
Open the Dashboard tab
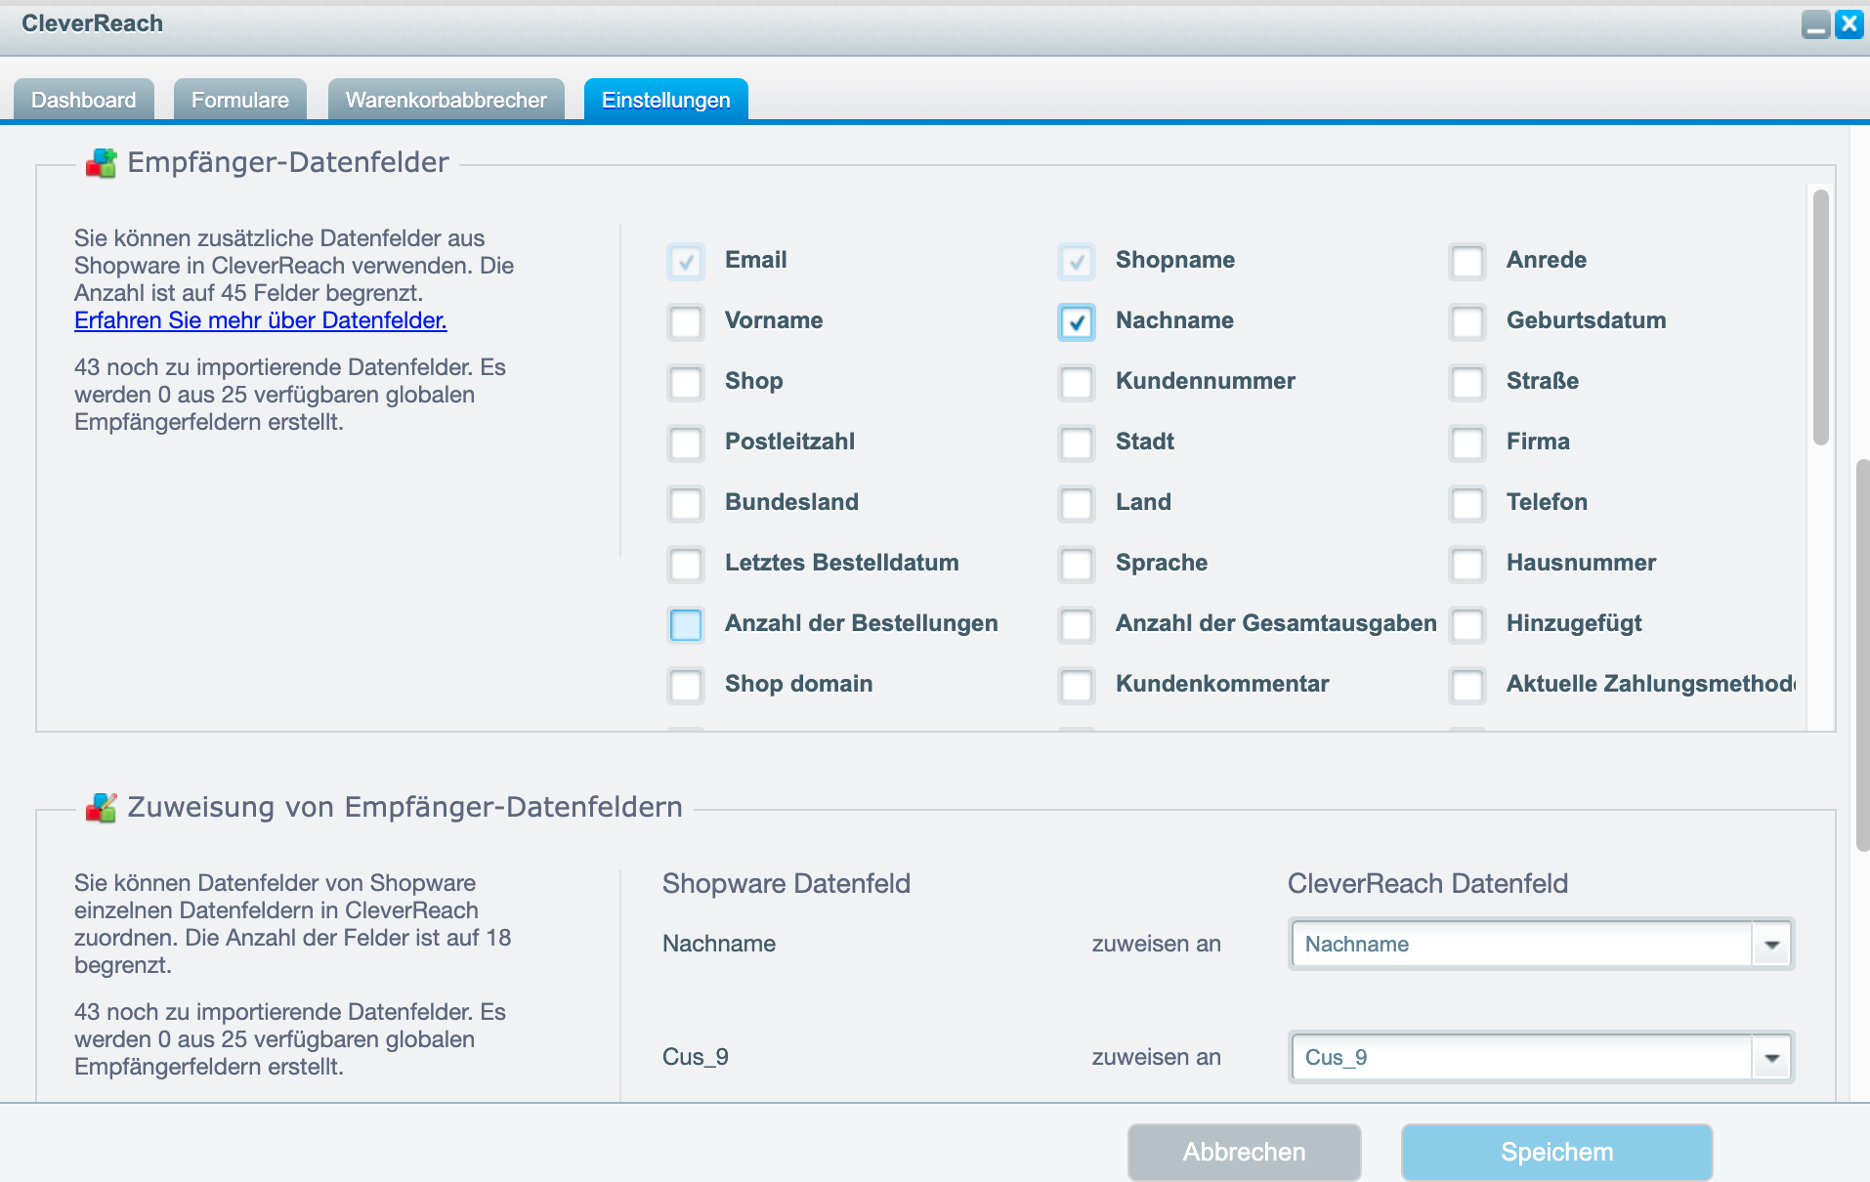tap(84, 100)
